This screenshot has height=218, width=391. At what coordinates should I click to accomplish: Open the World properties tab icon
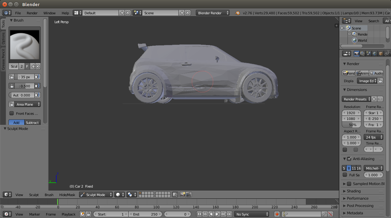tap(375, 54)
